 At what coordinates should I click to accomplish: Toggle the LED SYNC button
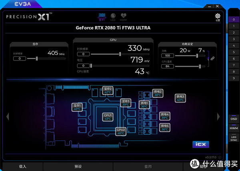(234, 138)
